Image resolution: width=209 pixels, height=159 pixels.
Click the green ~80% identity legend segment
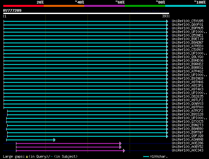click(x=145, y=6)
